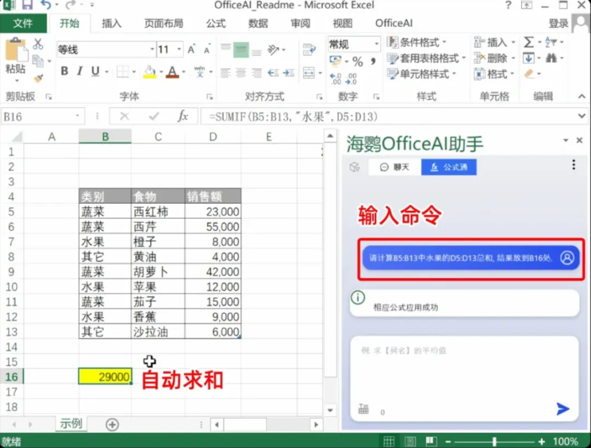Apply red font color
The height and width of the screenshot is (448, 591).
coord(172,72)
